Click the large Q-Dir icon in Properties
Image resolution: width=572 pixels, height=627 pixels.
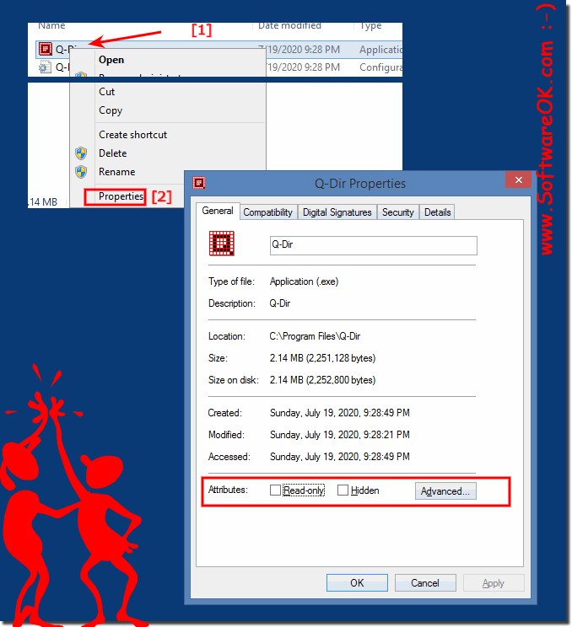click(x=221, y=243)
